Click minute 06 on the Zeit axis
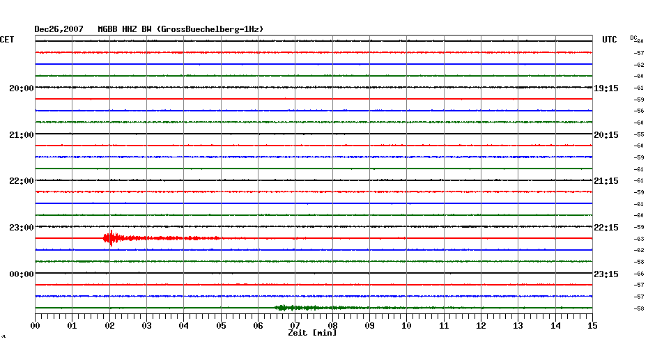Image resolution: width=648 pixels, height=344 pixels. tap(259, 326)
